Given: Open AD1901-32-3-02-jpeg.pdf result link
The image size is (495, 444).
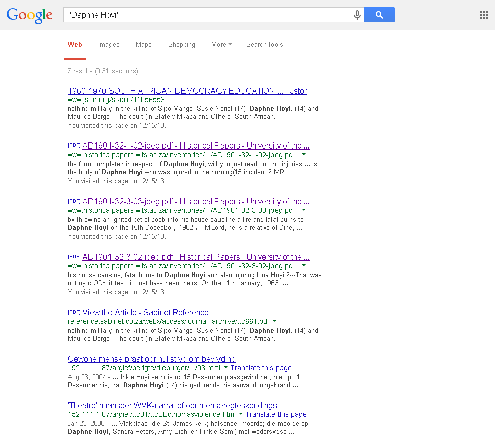Looking at the screenshot, I should click(196, 257).
